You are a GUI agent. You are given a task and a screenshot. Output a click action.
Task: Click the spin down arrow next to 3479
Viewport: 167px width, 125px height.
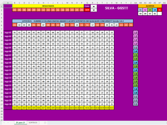click(x=94, y=10)
